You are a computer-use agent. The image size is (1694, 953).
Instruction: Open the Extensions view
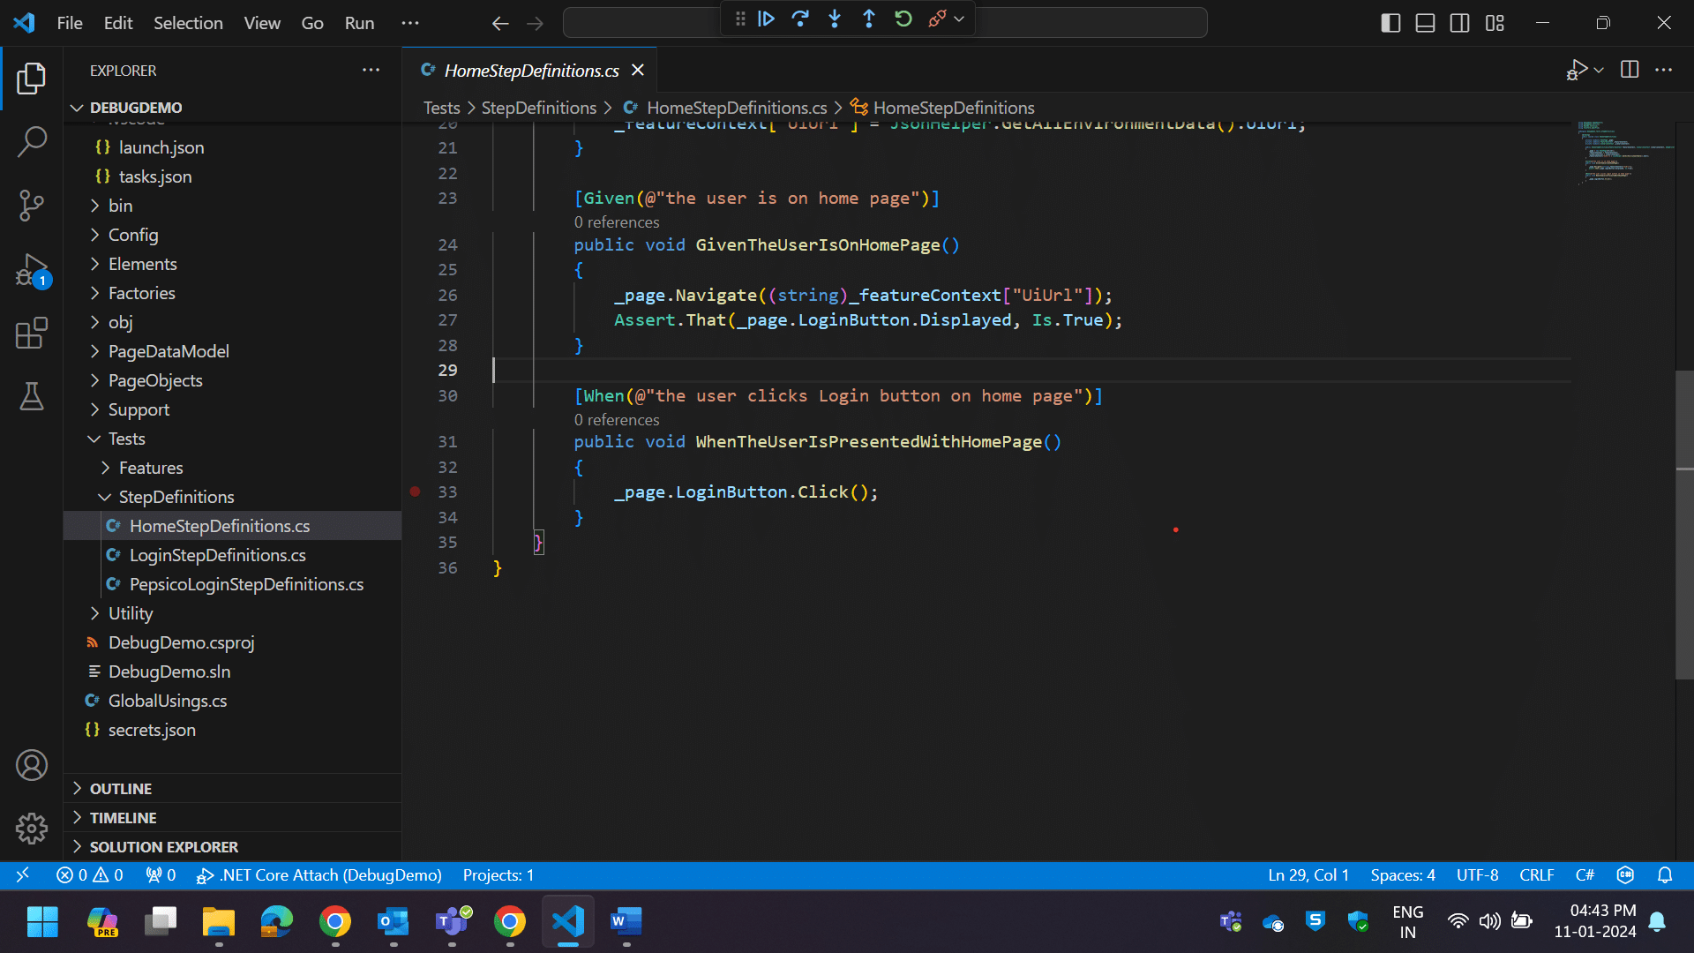pos(32,334)
